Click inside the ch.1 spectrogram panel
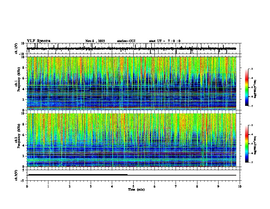Viewport: 270px width, 209px height. pos(132,83)
